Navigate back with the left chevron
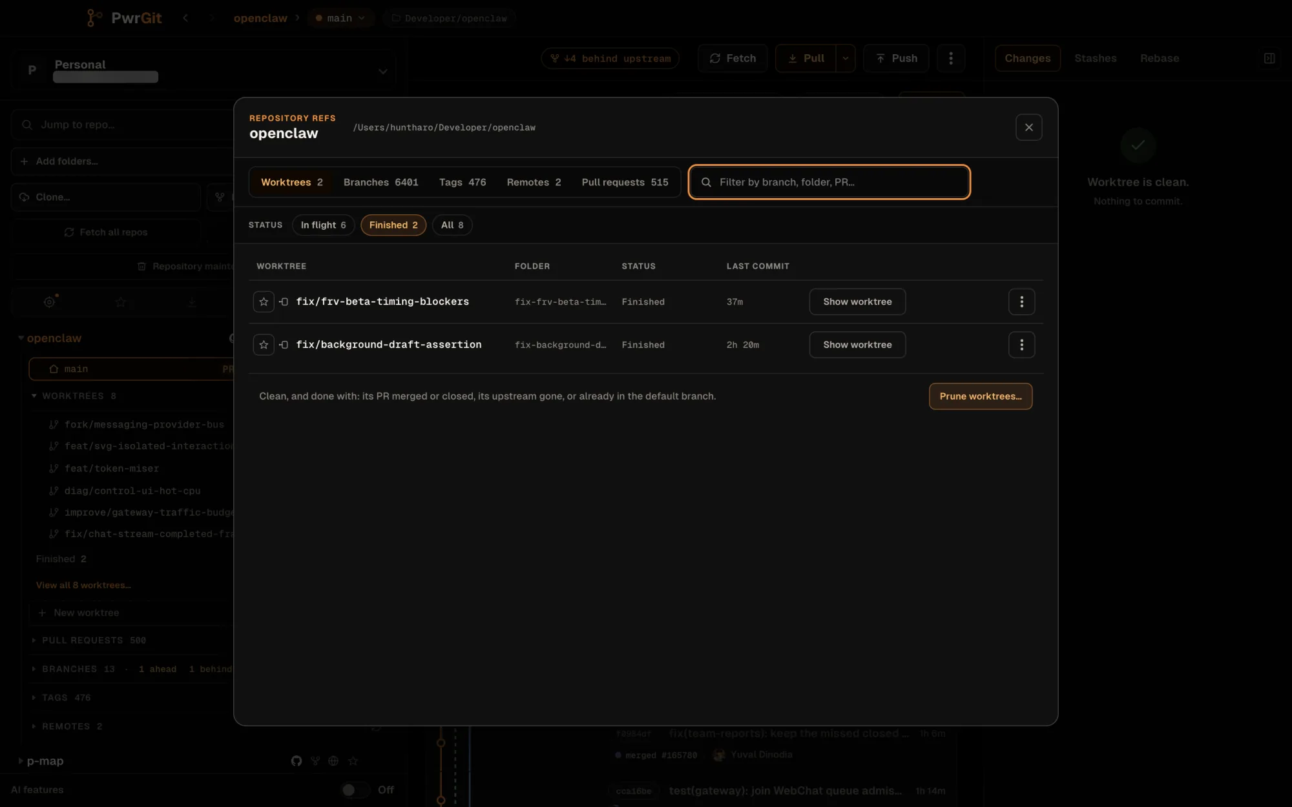The width and height of the screenshot is (1292, 807). point(185,18)
